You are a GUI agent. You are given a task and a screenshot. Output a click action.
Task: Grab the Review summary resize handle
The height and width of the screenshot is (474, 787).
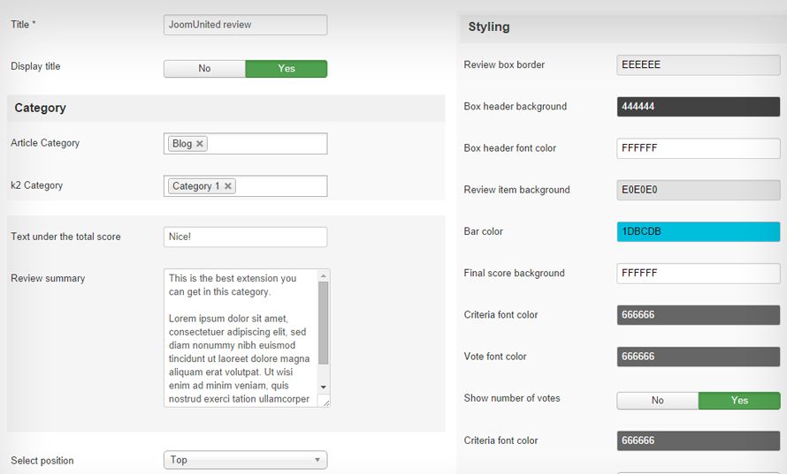click(x=325, y=402)
